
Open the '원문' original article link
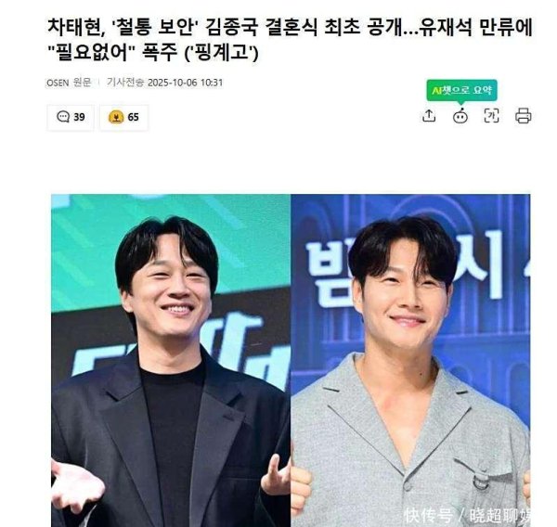(82, 83)
